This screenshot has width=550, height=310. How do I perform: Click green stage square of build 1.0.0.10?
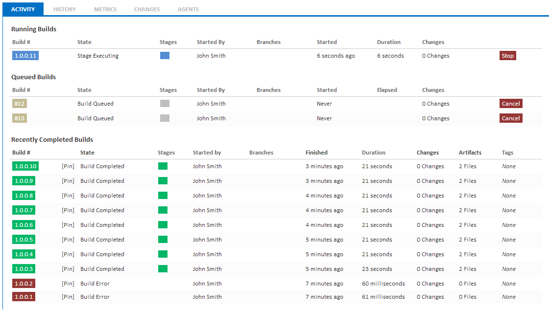click(163, 166)
